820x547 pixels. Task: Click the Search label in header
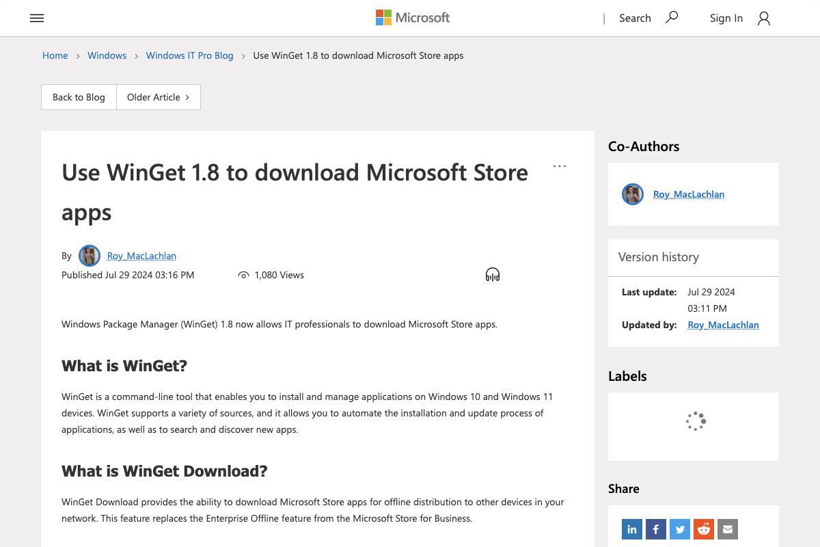click(x=635, y=18)
